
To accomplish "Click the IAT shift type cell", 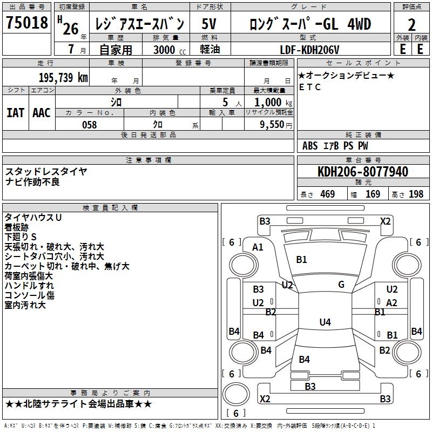I will coord(16,112).
